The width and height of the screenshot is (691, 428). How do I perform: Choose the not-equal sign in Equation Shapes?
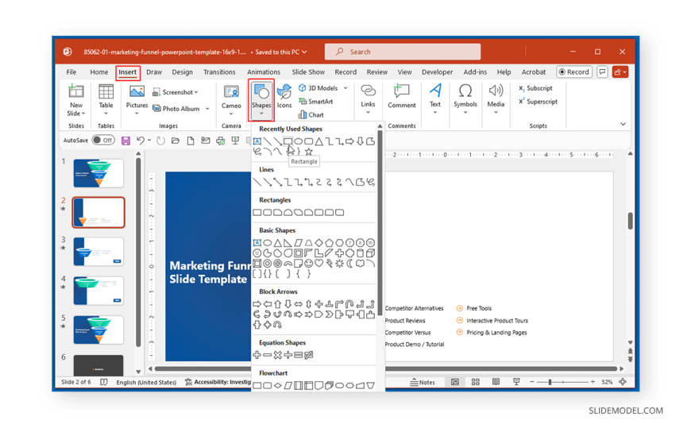(x=308, y=355)
